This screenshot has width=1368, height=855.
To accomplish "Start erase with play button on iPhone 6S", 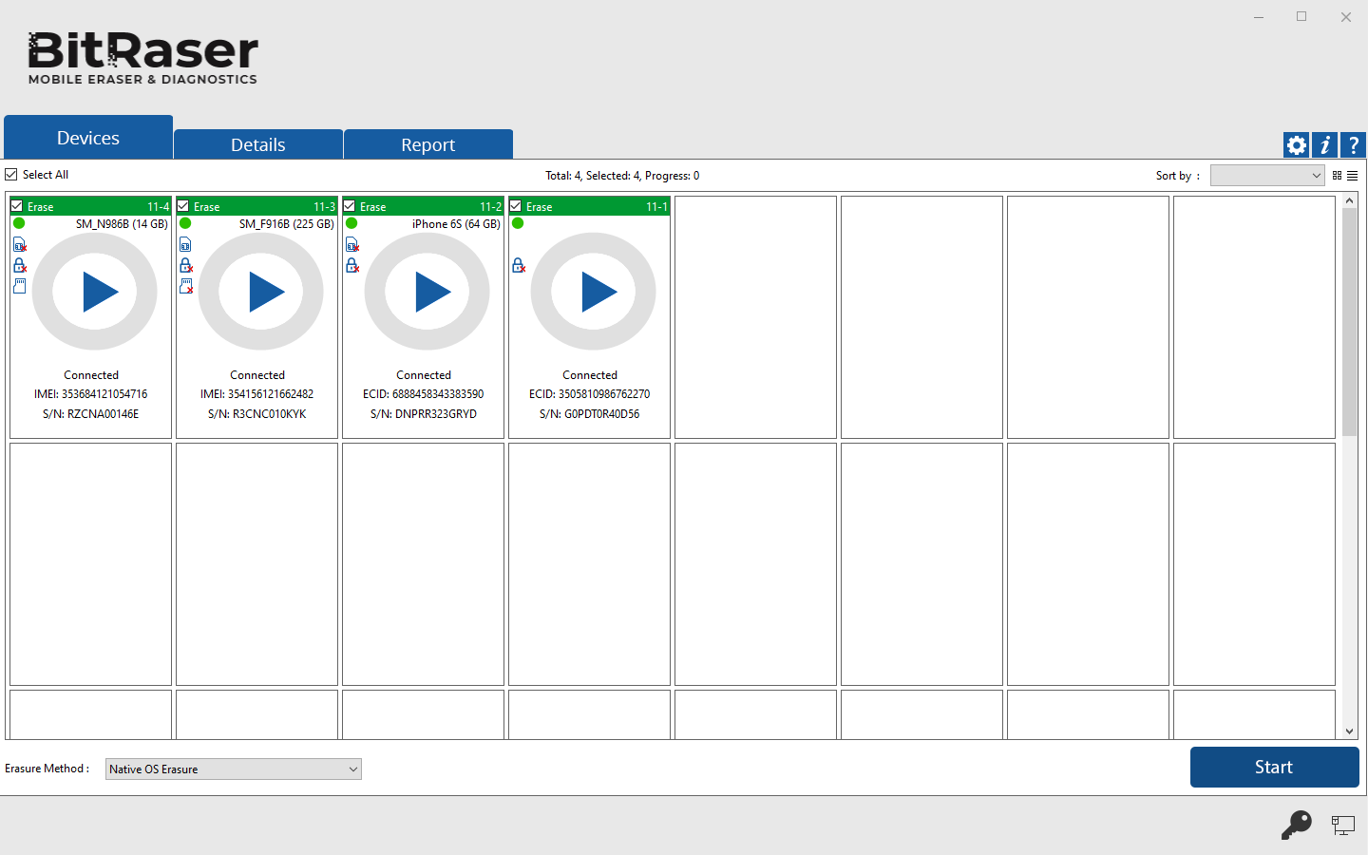I will (427, 292).
